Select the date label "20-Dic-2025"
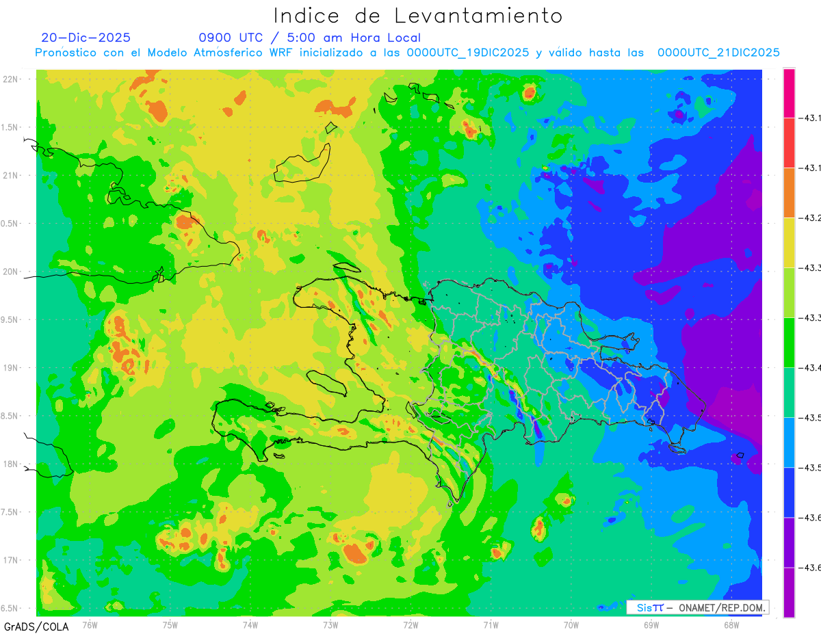The image size is (821, 634). pos(86,38)
